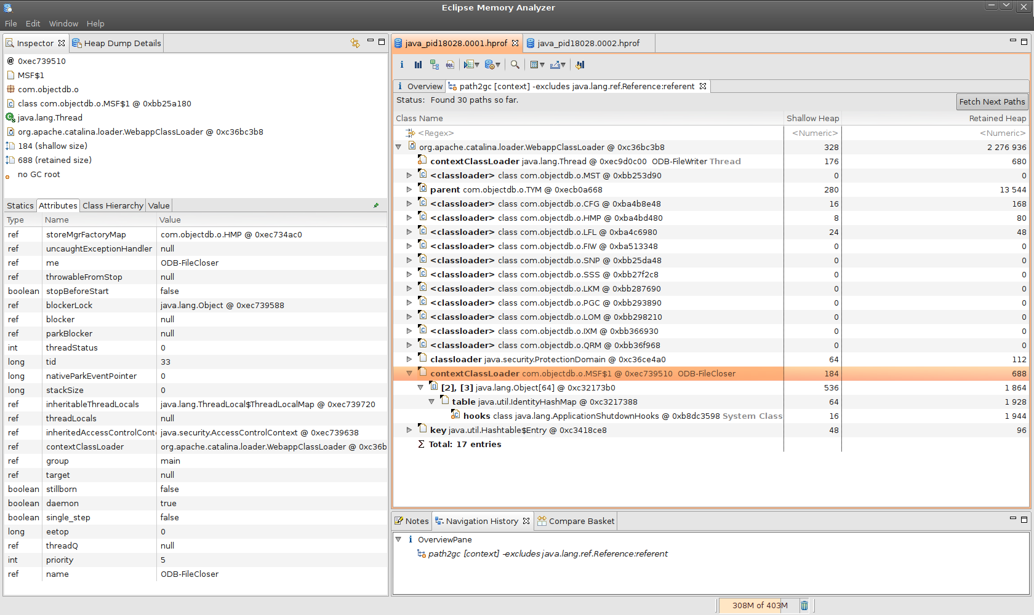1034x615 pixels.
Task: Expand classloader java.security.ProtectionDomain row
Action: (409, 359)
